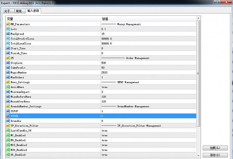
Task: Click the help question mark button
Action: pos(217,2)
